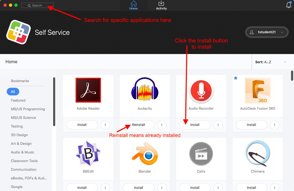Show info for Chimera
The width and height of the screenshot is (294, 191).
point(275,187)
